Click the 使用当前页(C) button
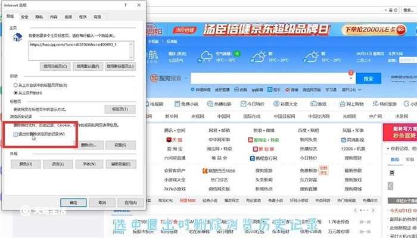The height and width of the screenshot is (238, 417). click(x=55, y=66)
